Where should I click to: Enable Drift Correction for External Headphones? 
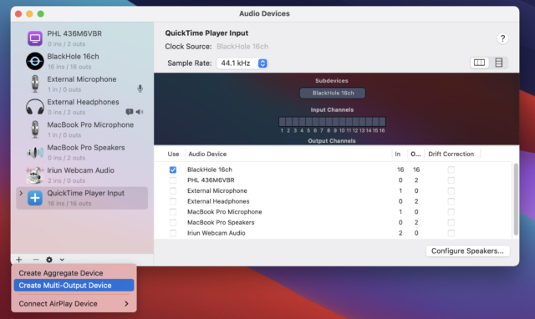(x=451, y=201)
